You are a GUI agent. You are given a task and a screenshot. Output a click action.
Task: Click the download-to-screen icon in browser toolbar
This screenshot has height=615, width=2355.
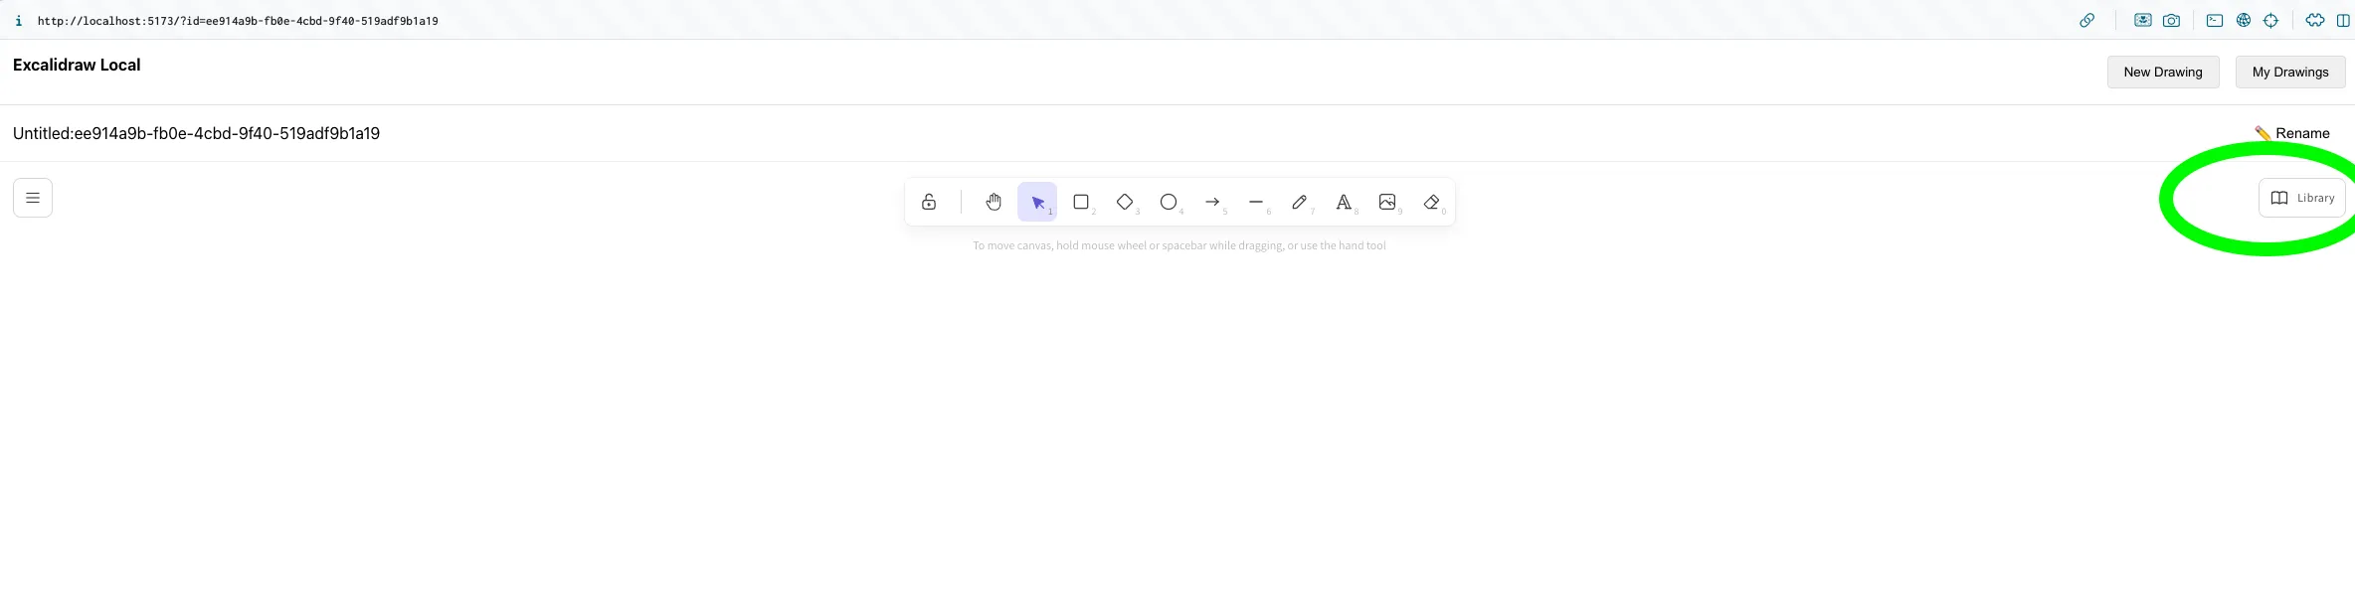click(x=2143, y=20)
